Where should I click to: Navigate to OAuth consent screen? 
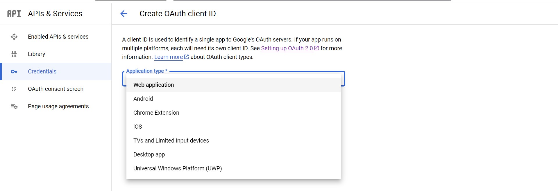56,89
